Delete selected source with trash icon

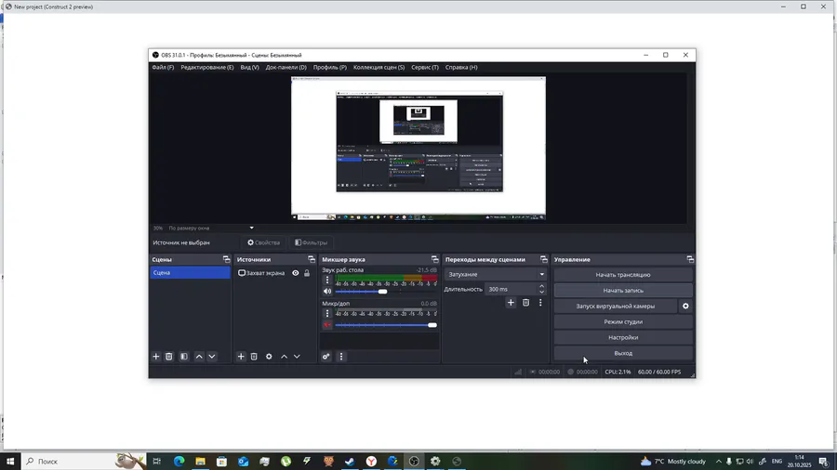(x=254, y=357)
